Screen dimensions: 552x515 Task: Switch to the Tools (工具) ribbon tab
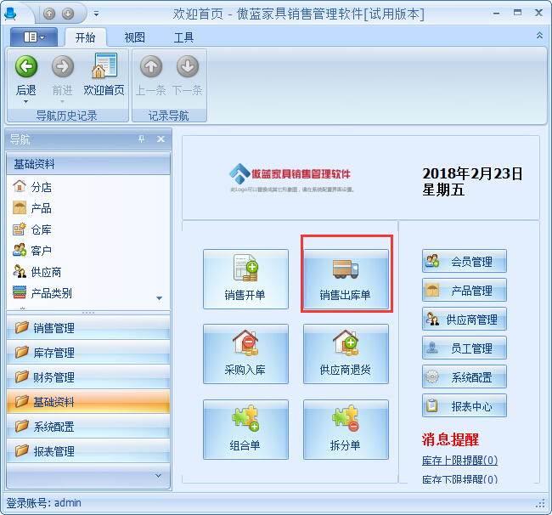coord(183,37)
